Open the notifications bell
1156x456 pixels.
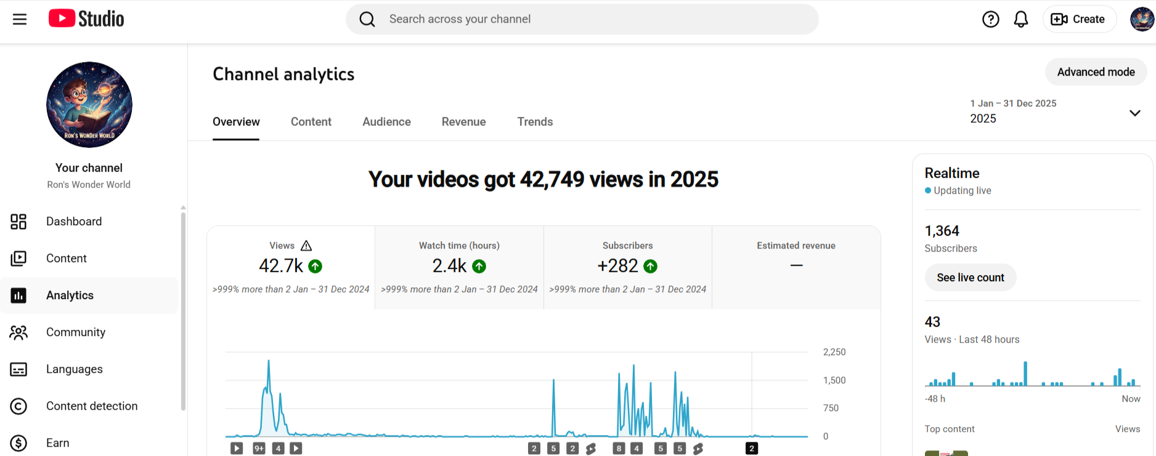pyautogui.click(x=1021, y=19)
